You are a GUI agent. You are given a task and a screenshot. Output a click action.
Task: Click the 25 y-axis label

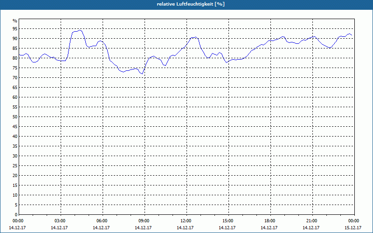click(15, 166)
